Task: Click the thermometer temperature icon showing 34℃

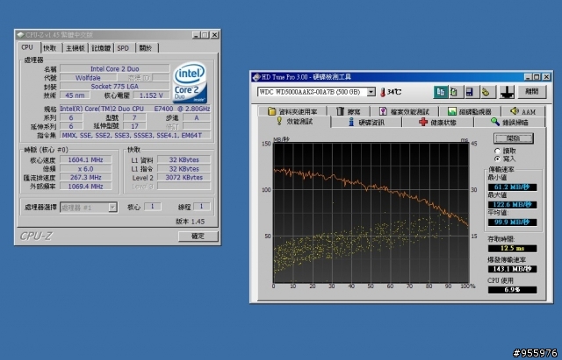Action: [383, 92]
